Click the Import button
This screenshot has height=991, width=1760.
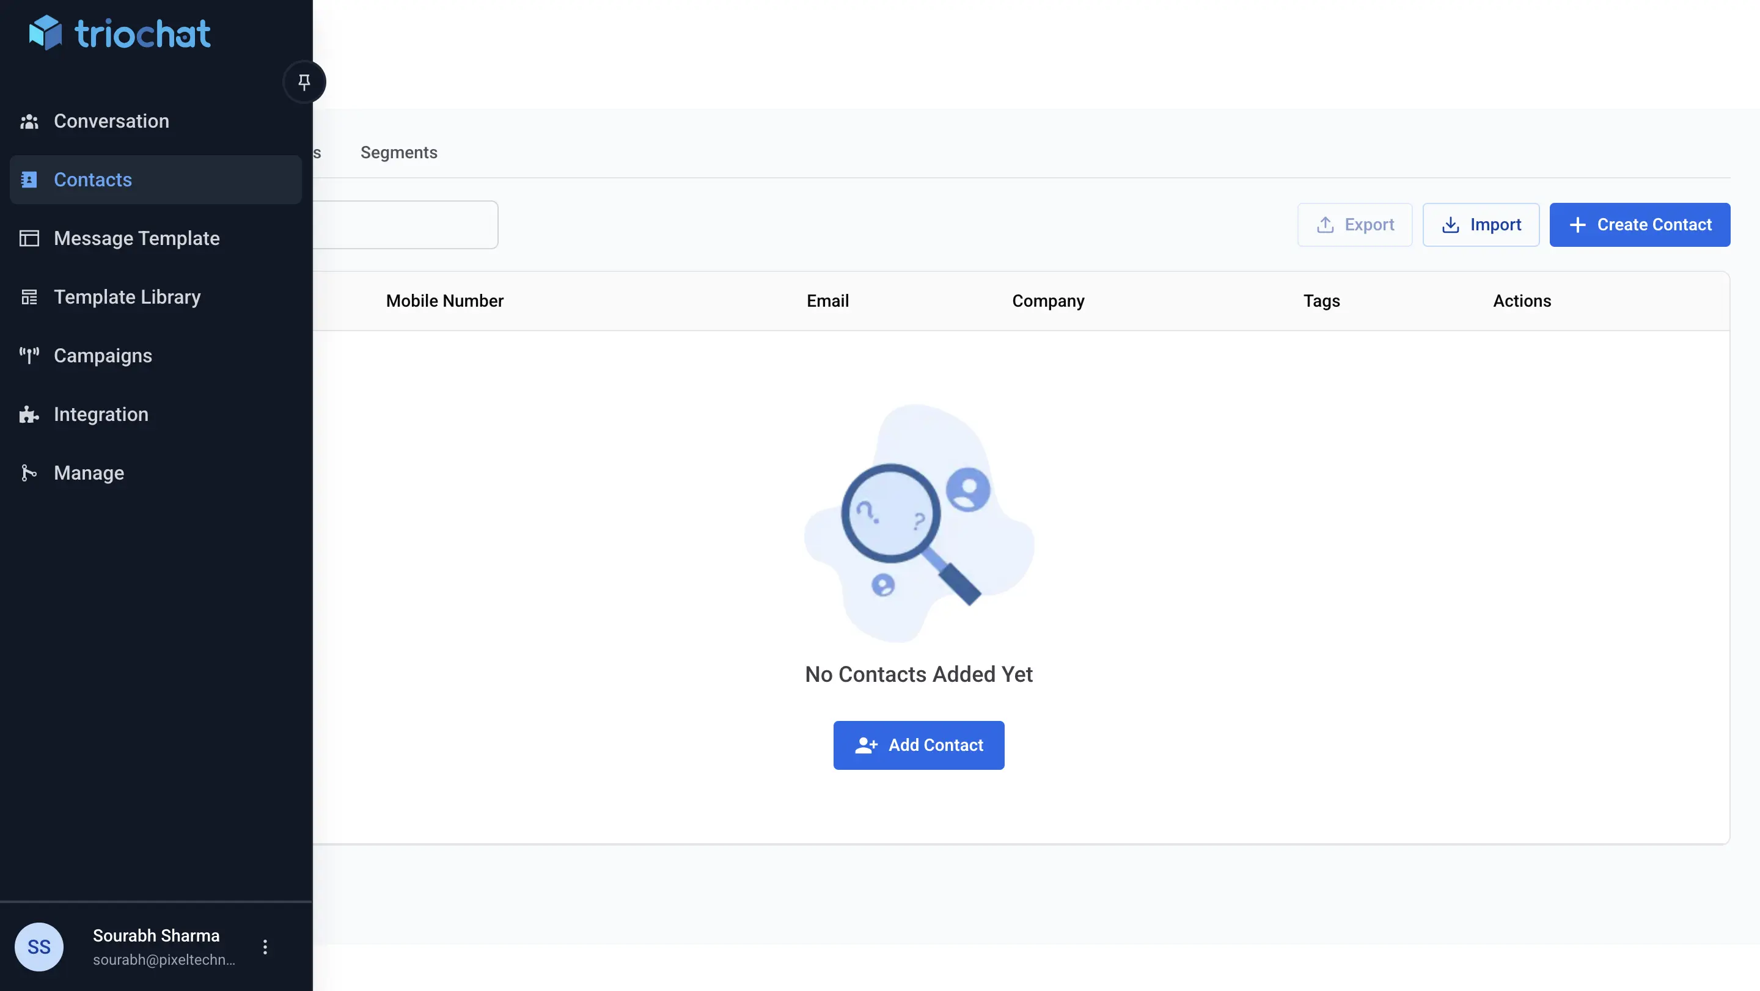(x=1481, y=225)
